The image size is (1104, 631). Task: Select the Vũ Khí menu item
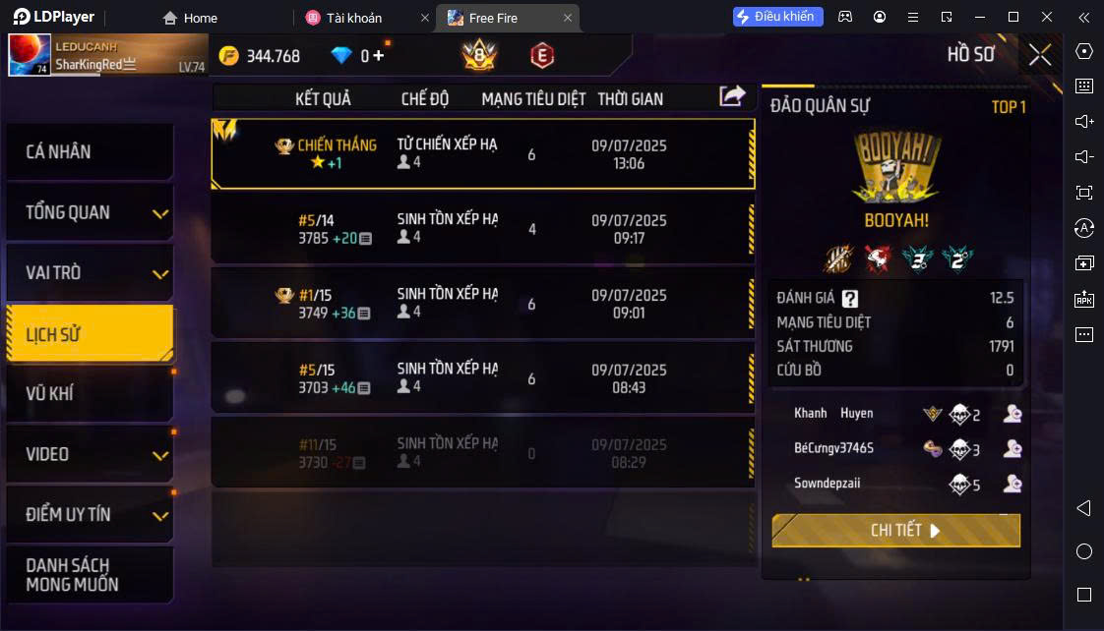click(x=91, y=393)
